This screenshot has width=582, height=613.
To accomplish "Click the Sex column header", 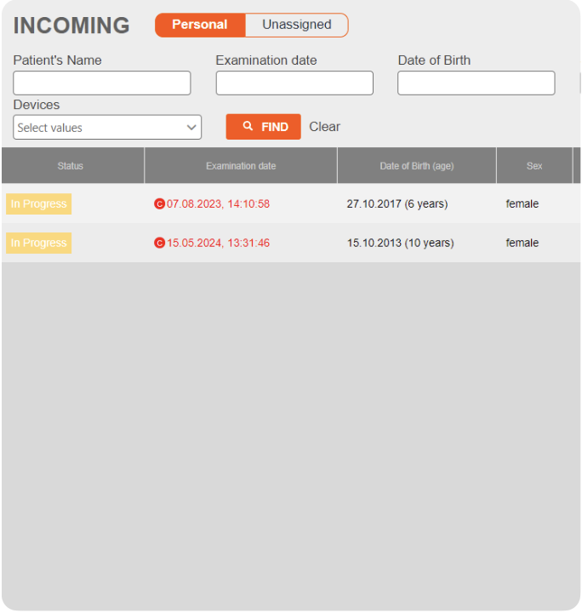I will 534,166.
